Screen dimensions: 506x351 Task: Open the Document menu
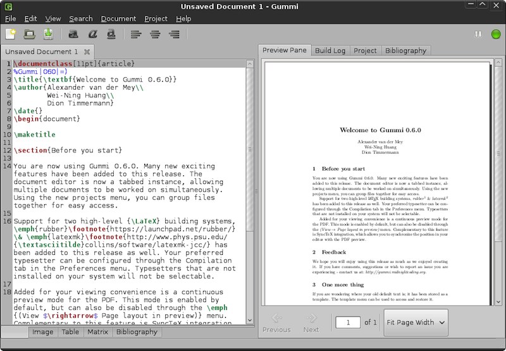118,19
